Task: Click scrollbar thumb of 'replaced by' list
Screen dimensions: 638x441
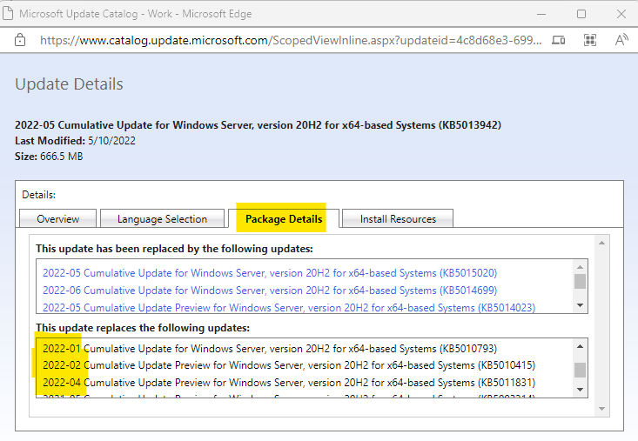Action: pyautogui.click(x=581, y=282)
